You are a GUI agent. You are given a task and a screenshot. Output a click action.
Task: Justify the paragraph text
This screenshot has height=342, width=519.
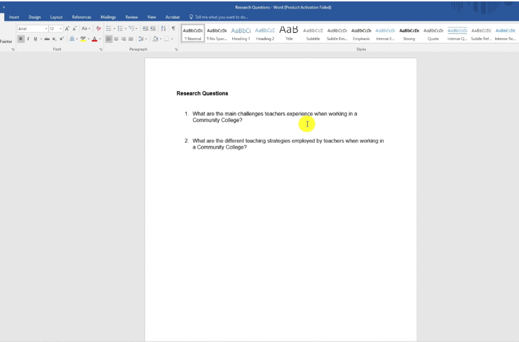[131, 39]
